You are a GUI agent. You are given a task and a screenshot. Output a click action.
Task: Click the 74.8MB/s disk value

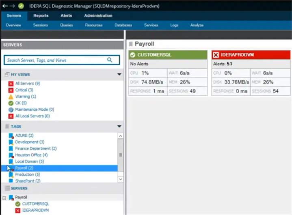click(152, 82)
